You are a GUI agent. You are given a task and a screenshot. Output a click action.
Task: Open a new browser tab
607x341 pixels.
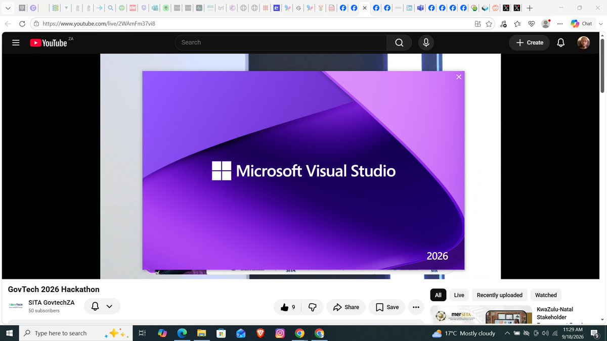coord(529,8)
